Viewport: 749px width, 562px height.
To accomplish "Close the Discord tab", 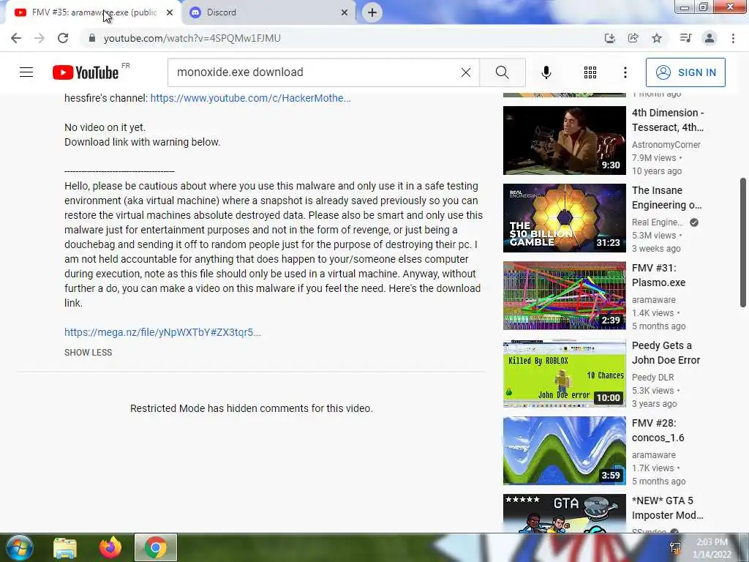I will [345, 12].
